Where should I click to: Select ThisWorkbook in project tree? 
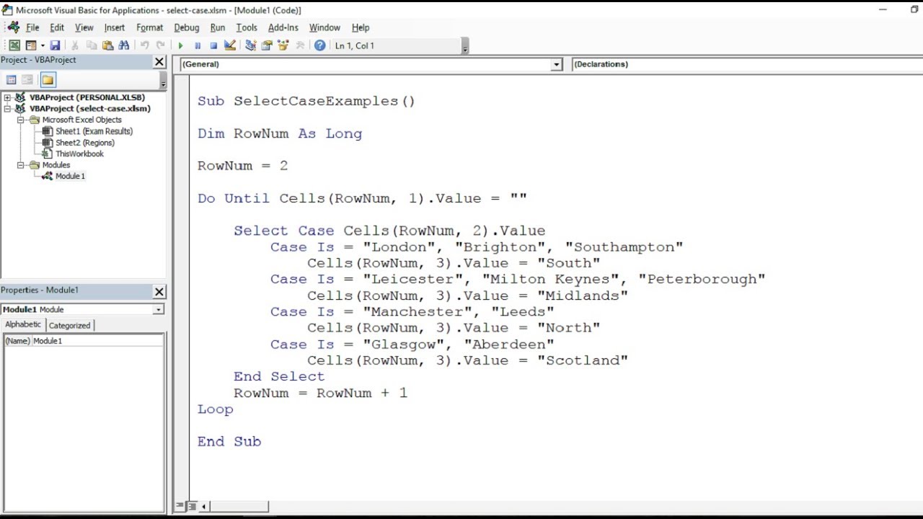pos(79,154)
